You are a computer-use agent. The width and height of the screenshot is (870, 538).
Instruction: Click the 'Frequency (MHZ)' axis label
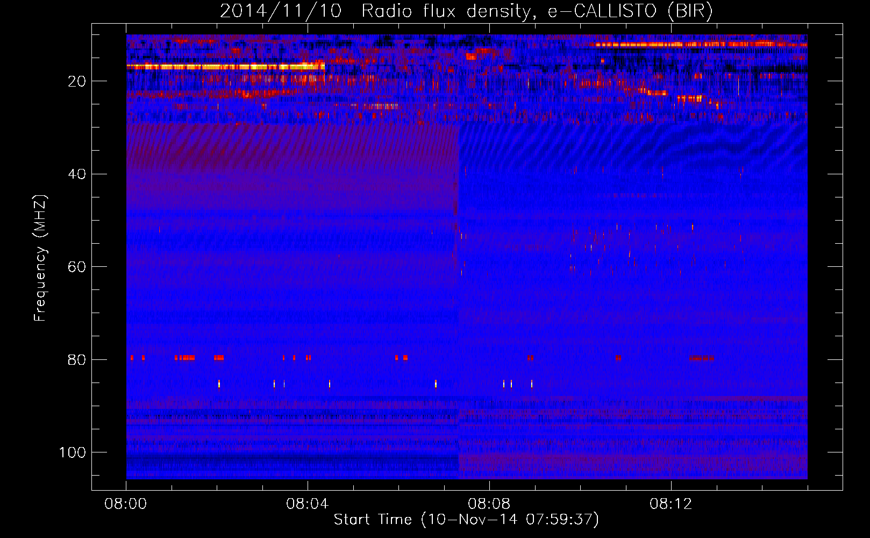[40, 258]
